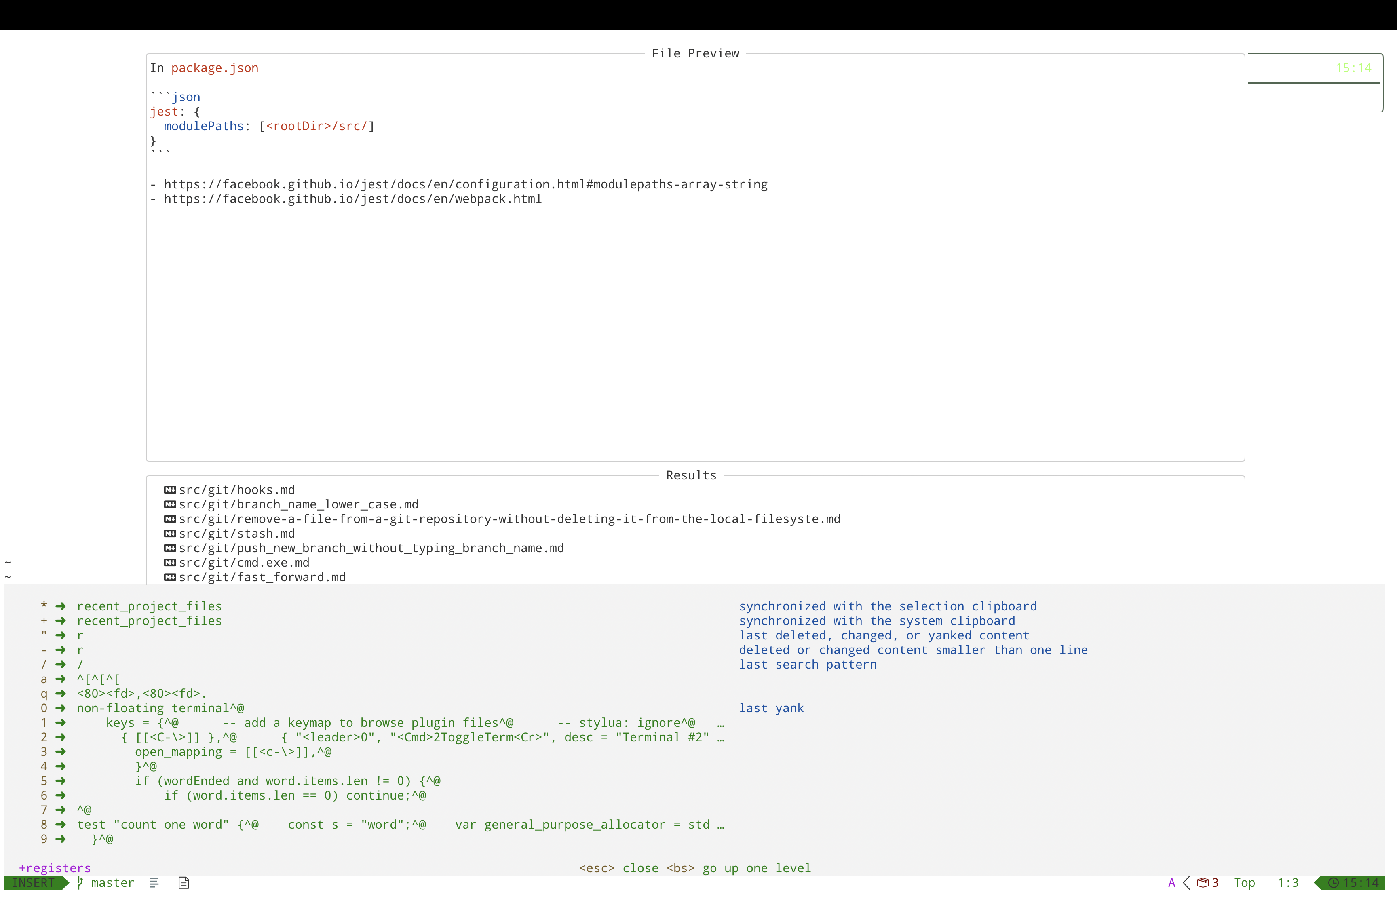
Task: Click the git branch icon before master
Action: pos(80,882)
